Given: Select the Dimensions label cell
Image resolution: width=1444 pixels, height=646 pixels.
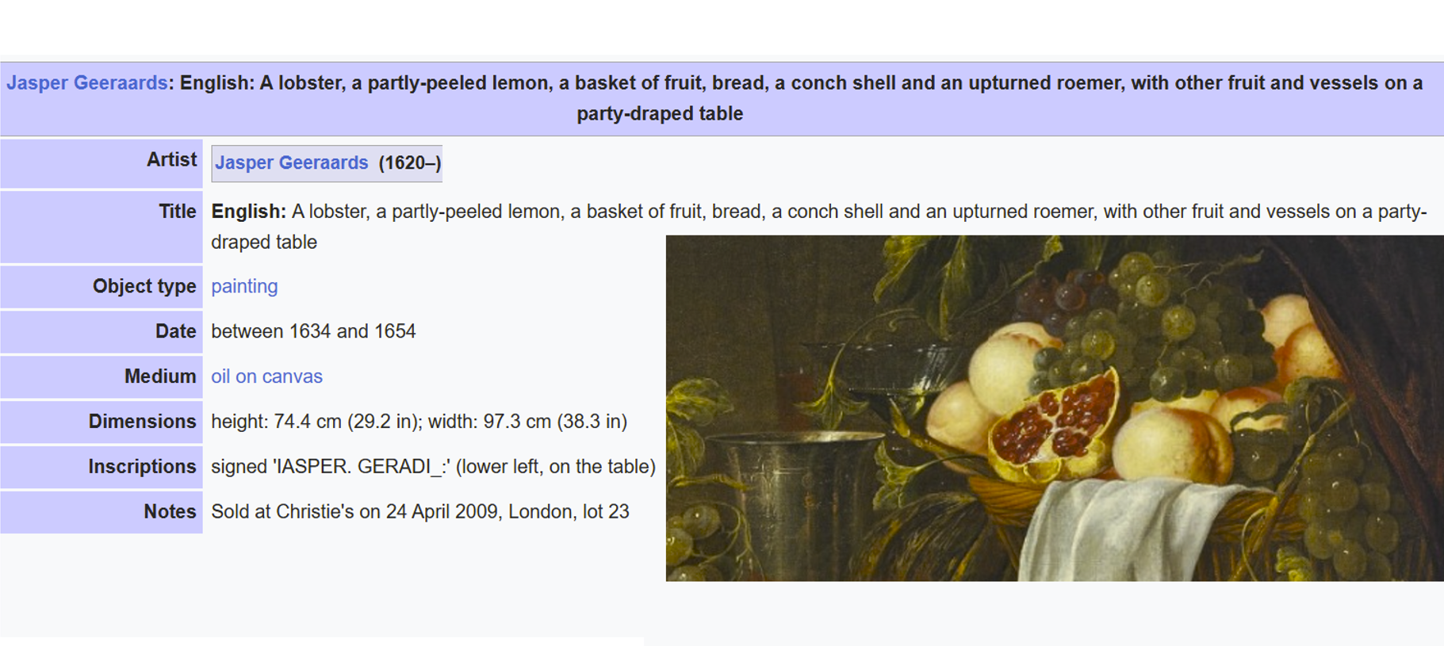Looking at the screenshot, I should tap(102, 422).
